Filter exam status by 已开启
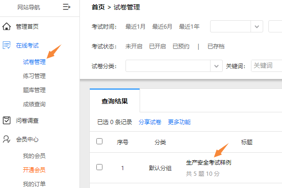The height and width of the screenshot is (188, 282). (x=157, y=47)
